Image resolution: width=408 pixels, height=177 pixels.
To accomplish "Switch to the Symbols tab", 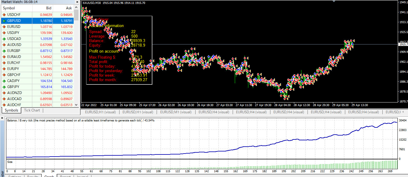I will pyautogui.click(x=12, y=110).
